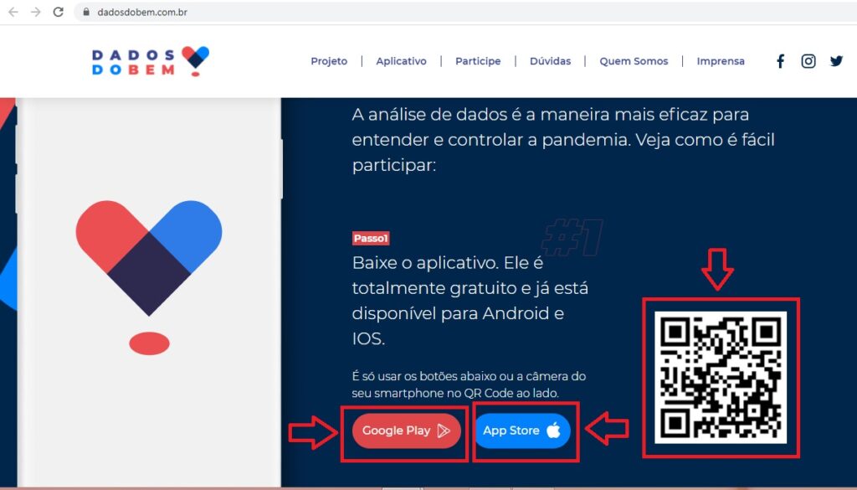
Task: Open the Imprensa menu item
Action: 721,61
